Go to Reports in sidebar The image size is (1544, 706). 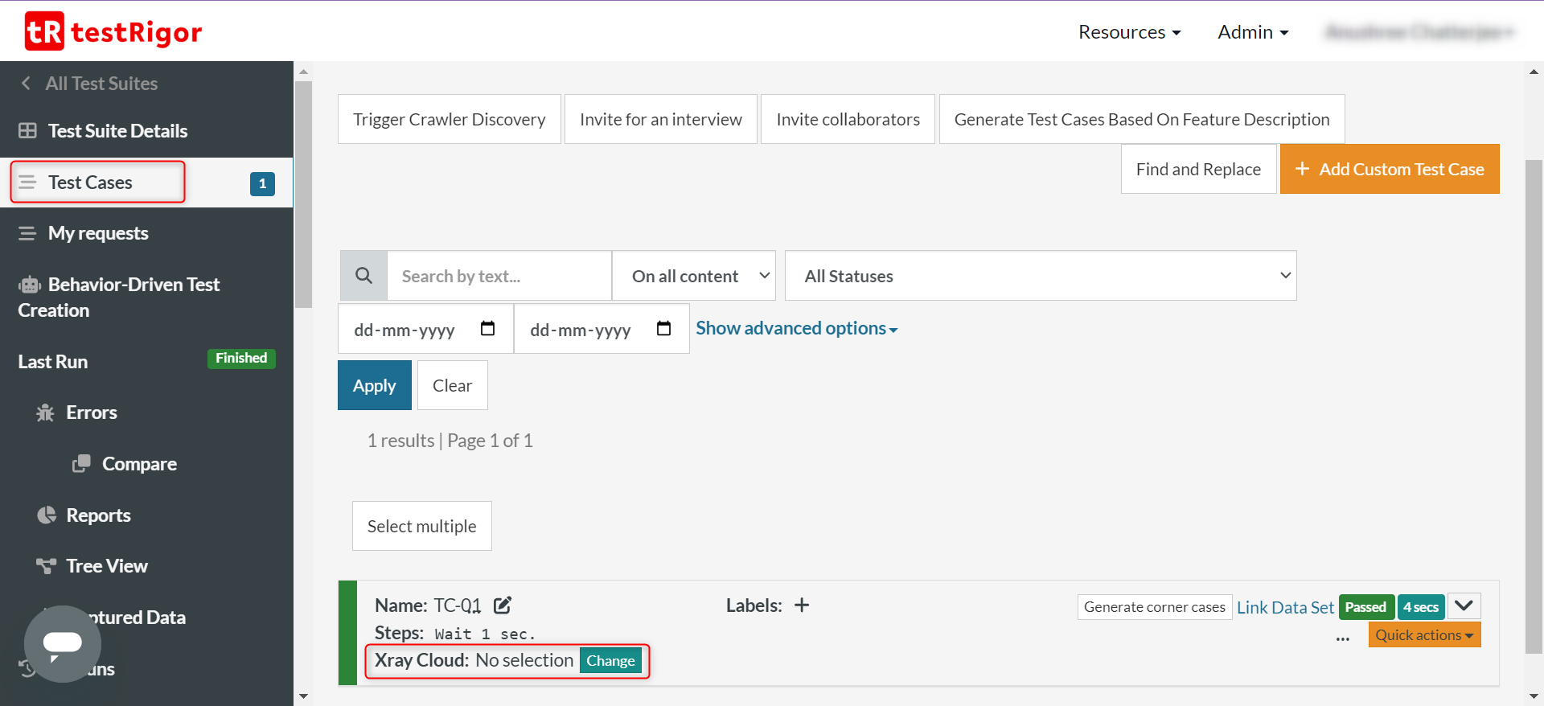click(x=98, y=515)
